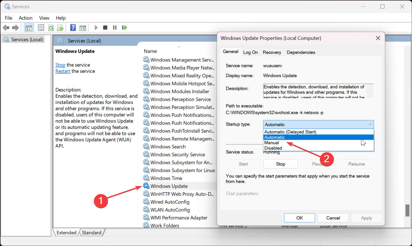Select the WinHTTP Web Proxy Auto-D... row

[x=179, y=194]
